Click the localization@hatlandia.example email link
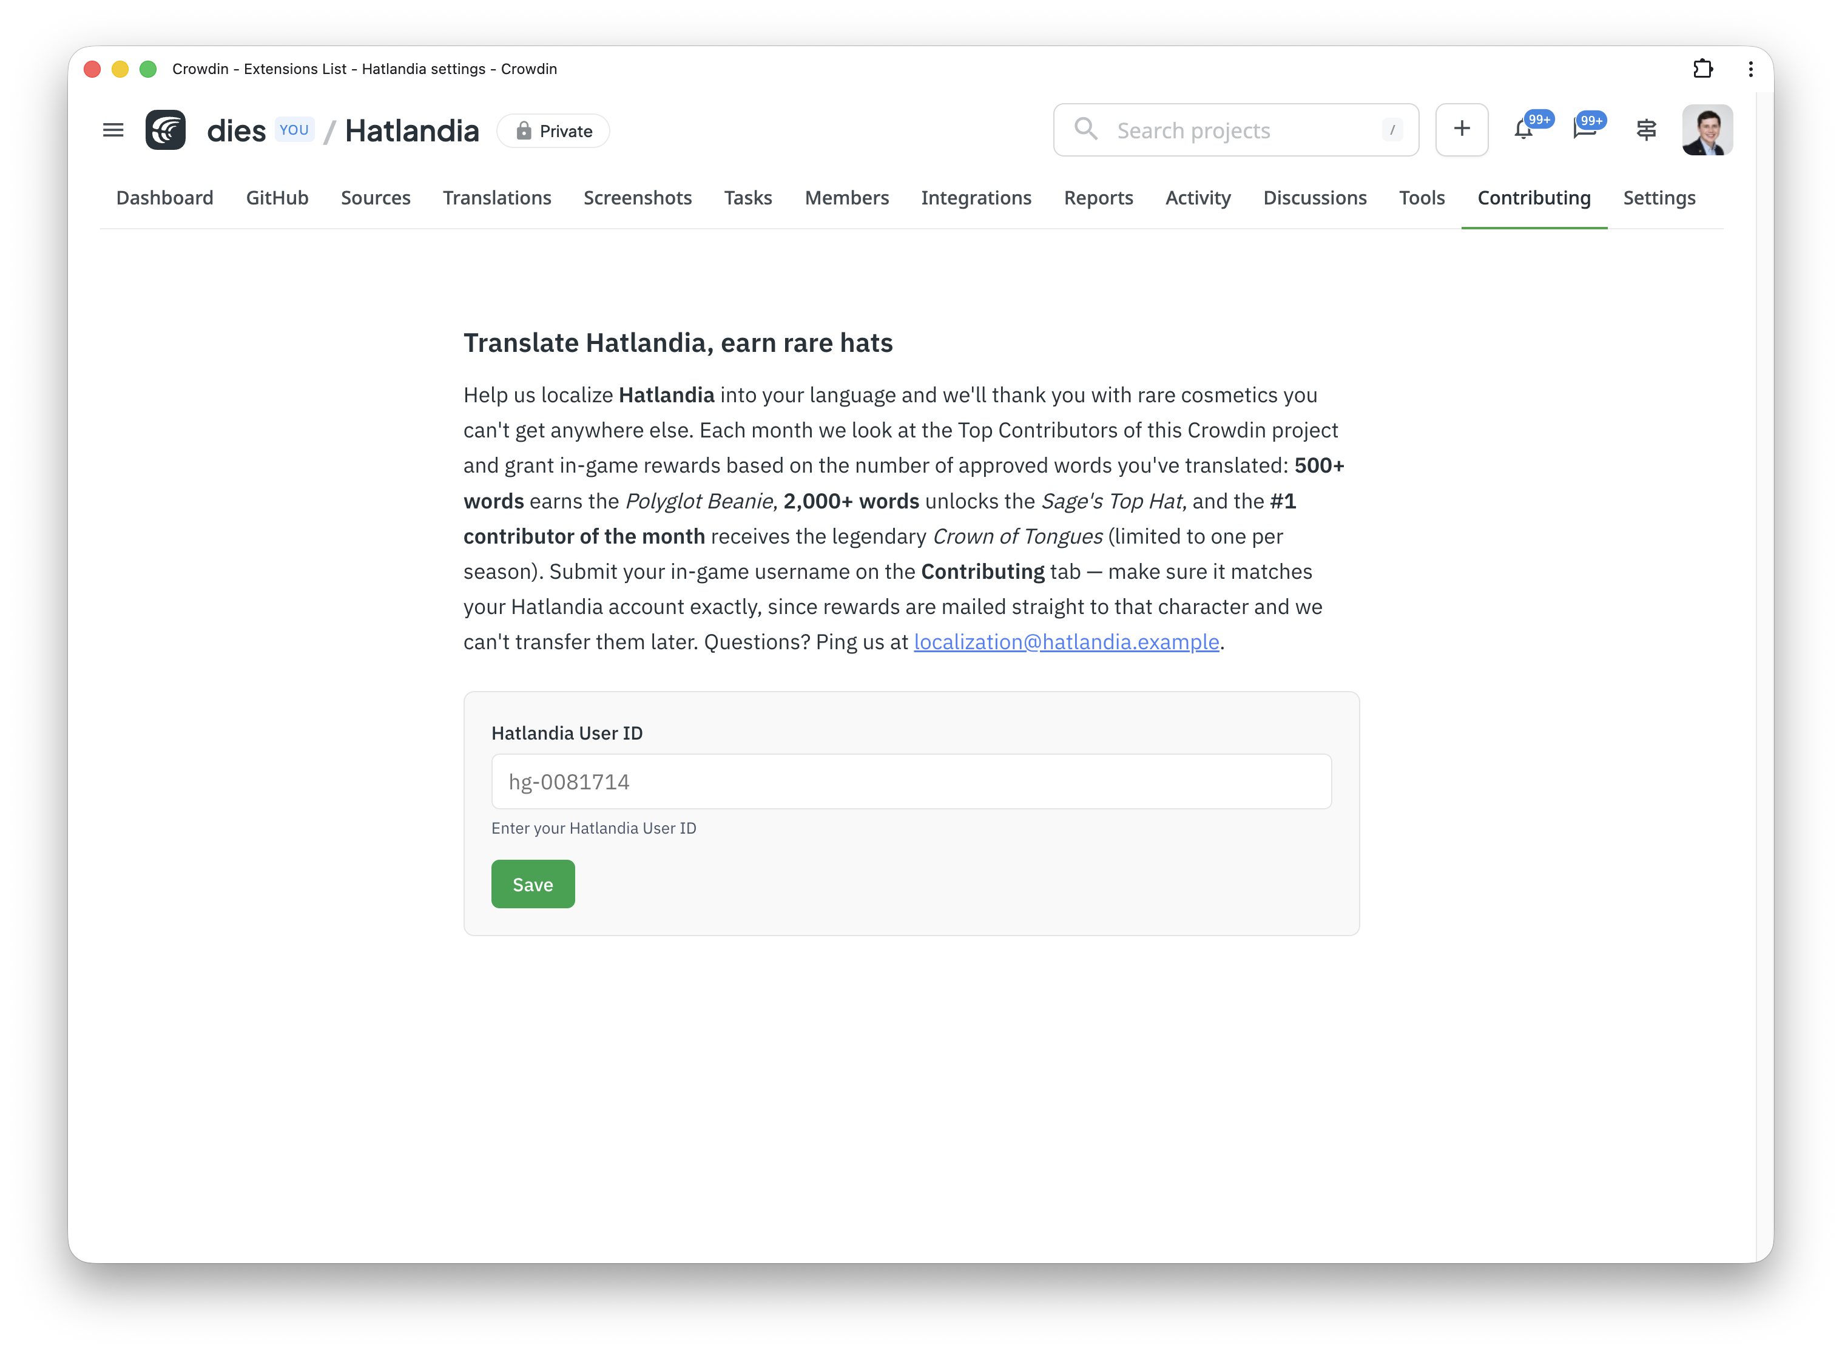 tap(1067, 641)
